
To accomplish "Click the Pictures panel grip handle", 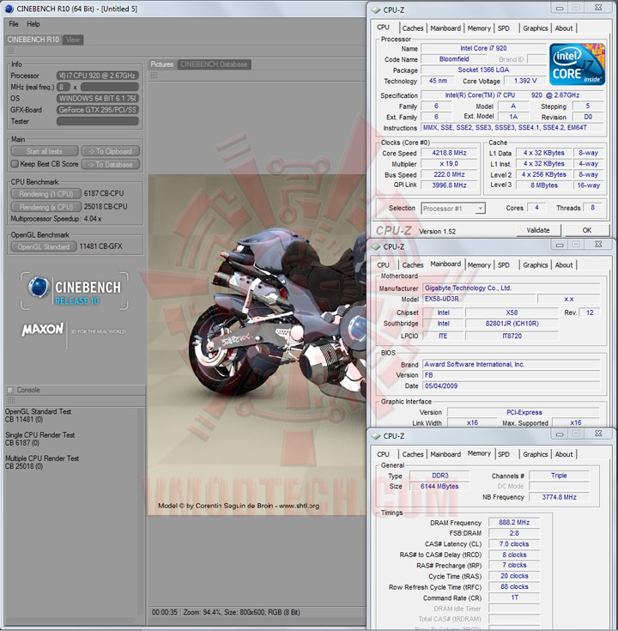I will [154, 76].
